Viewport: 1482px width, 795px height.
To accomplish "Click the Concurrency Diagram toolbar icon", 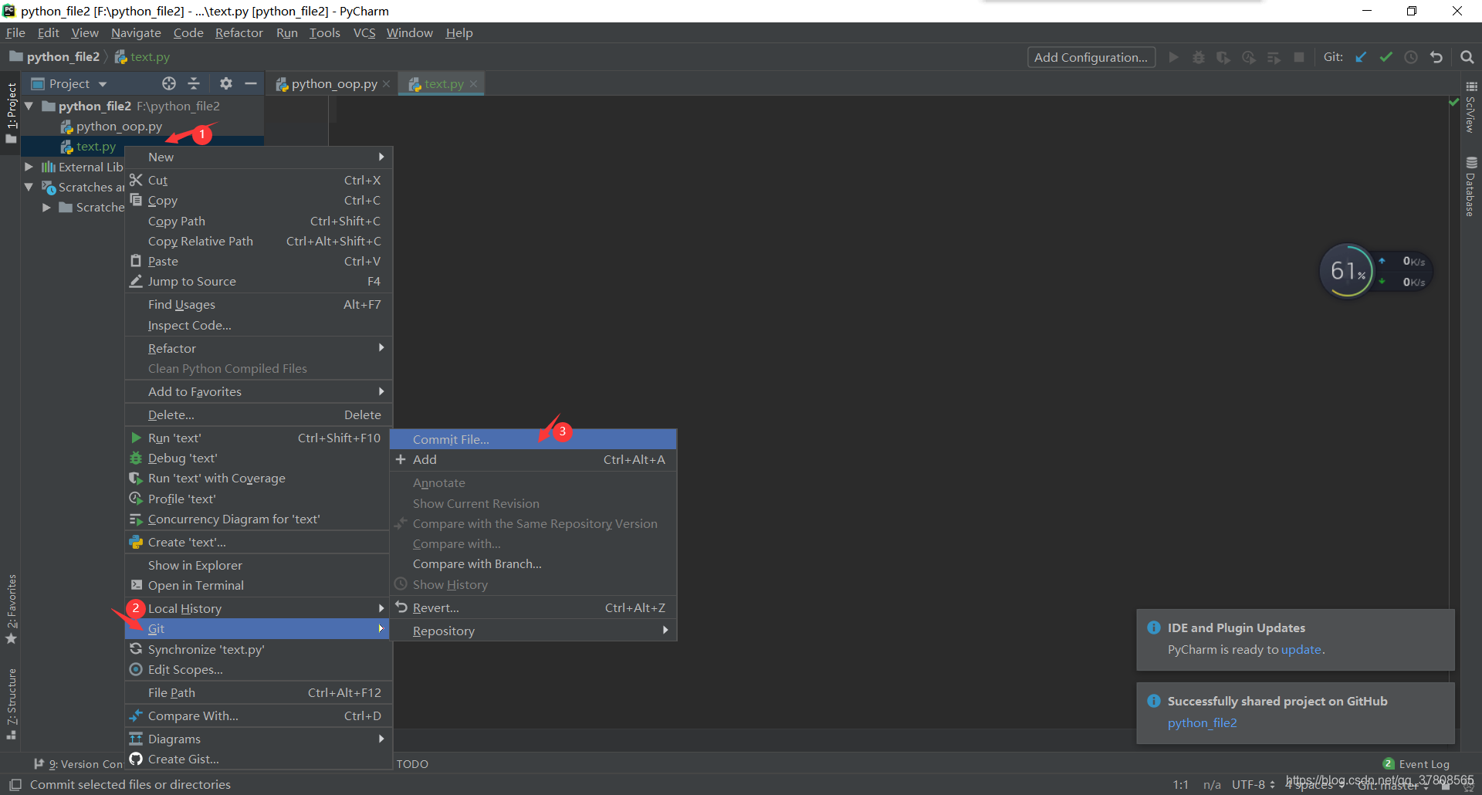I will tap(1274, 57).
